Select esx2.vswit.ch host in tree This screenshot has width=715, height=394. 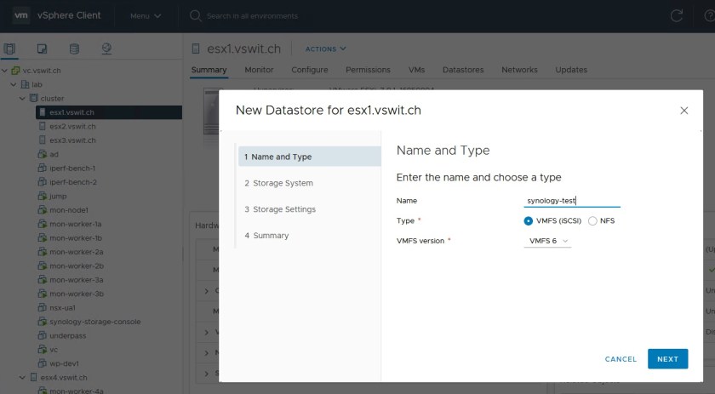(x=72, y=126)
